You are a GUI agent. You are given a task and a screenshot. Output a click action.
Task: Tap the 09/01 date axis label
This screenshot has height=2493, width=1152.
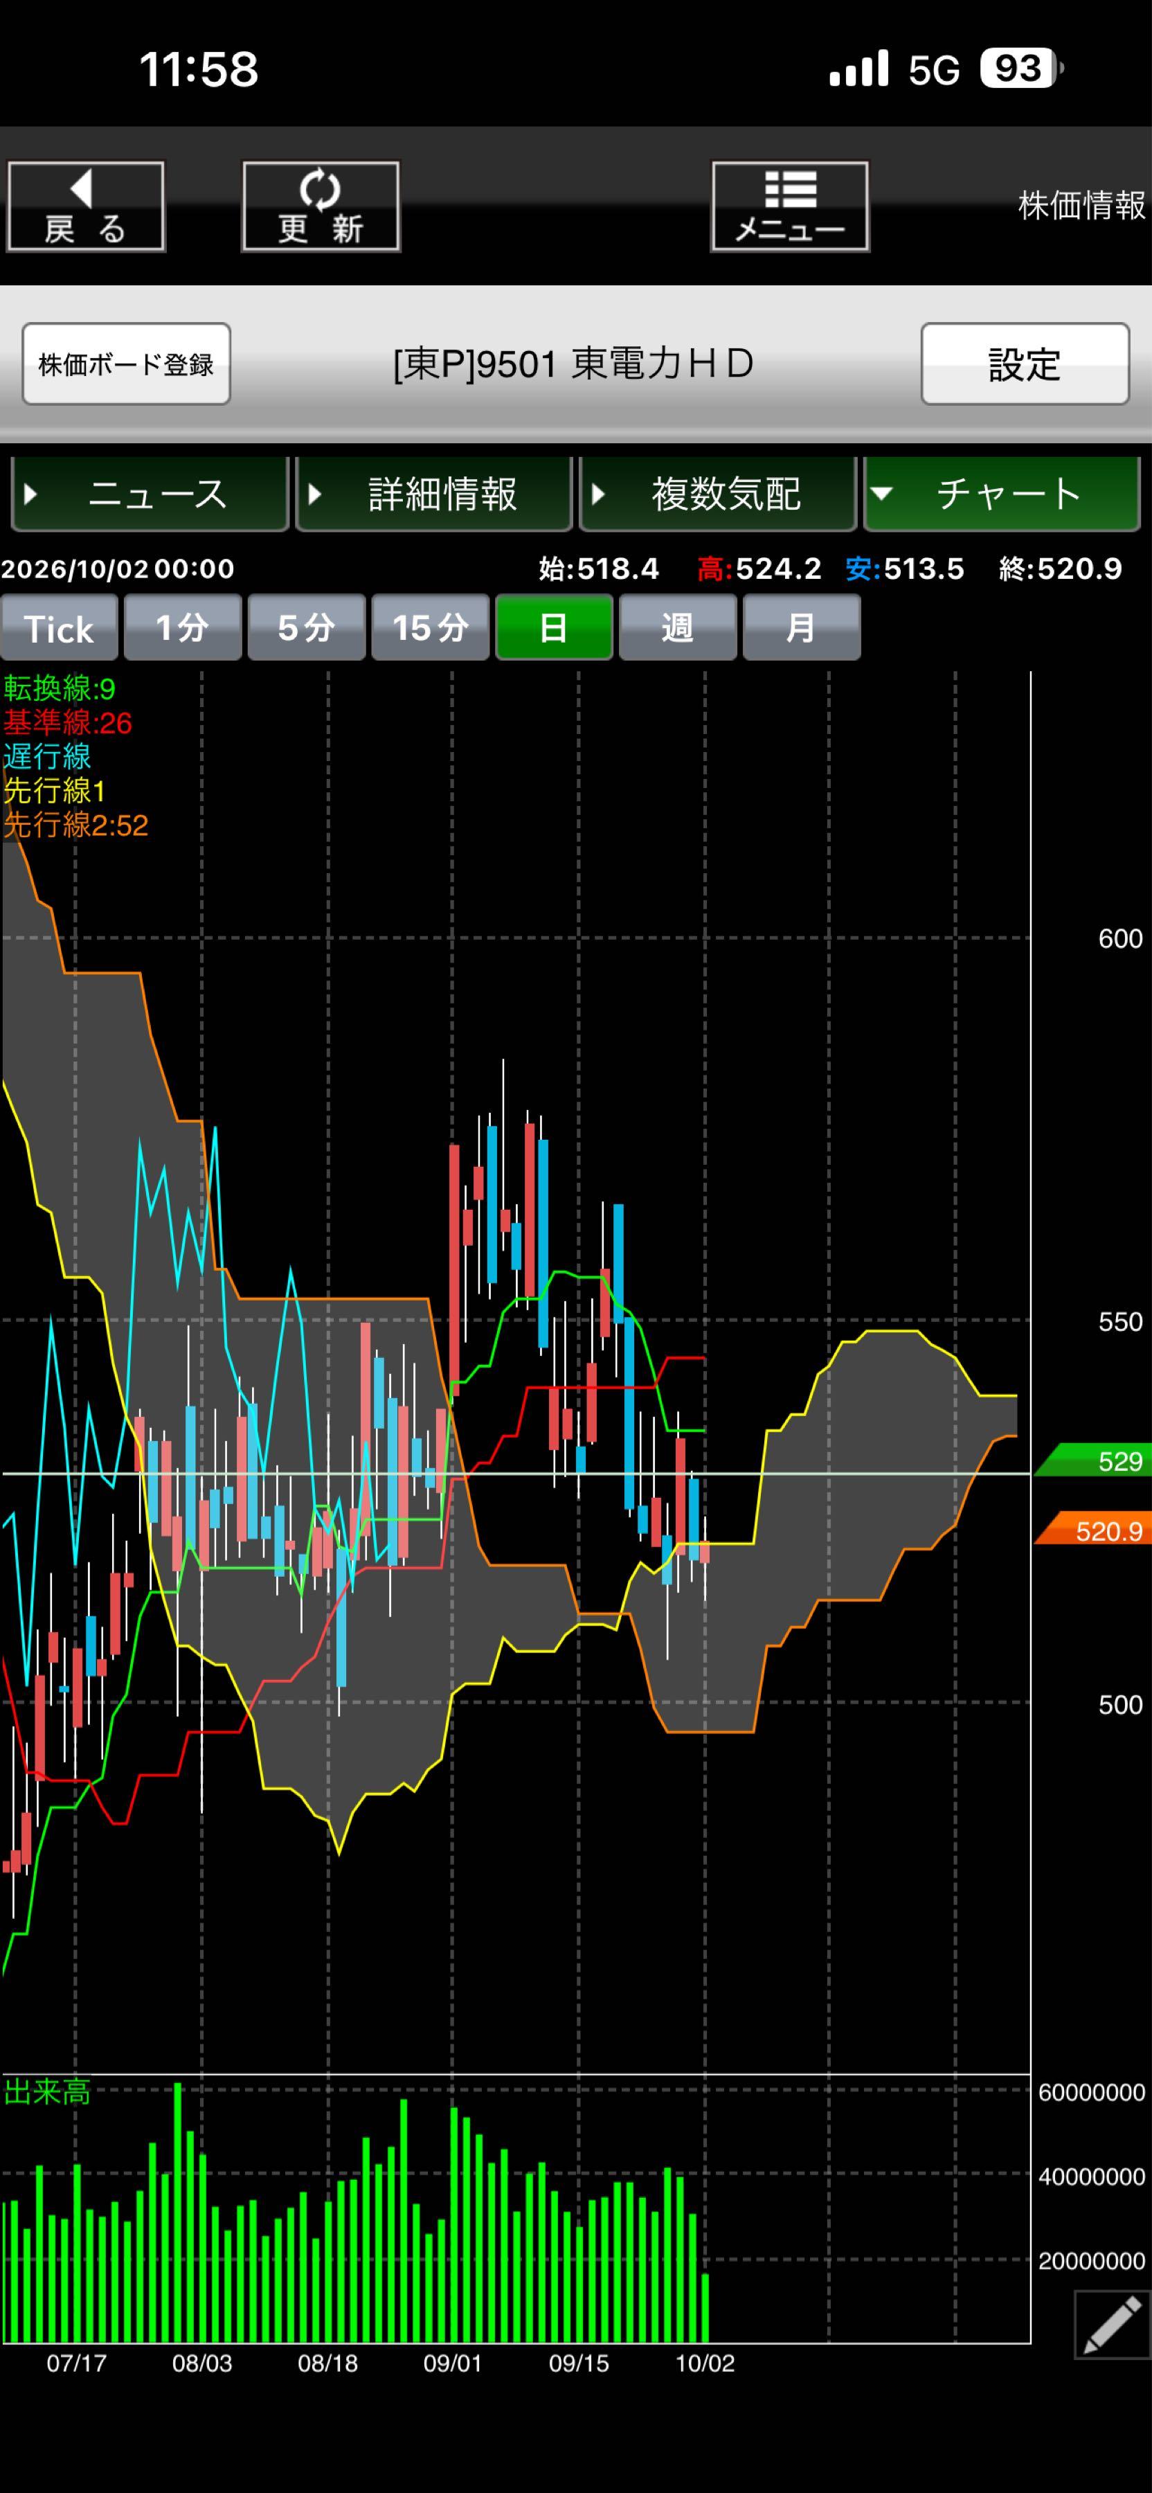pos(453,2364)
